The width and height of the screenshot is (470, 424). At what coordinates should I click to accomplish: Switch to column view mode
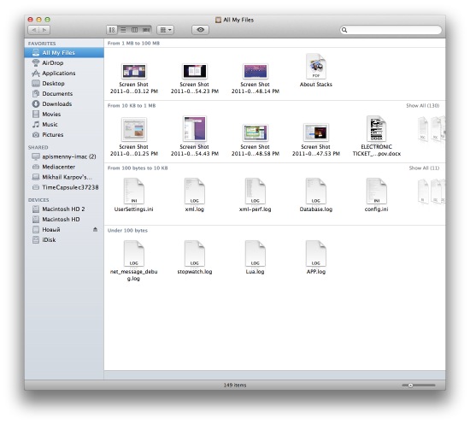pos(134,30)
